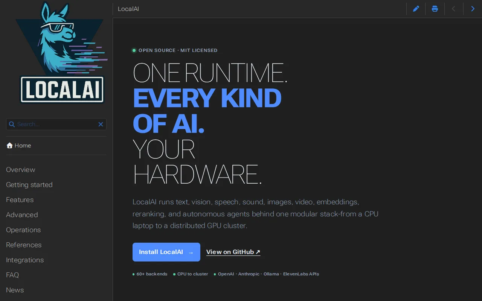The width and height of the screenshot is (482, 301).
Task: Click the Install LocalAI button
Action: 166,252
